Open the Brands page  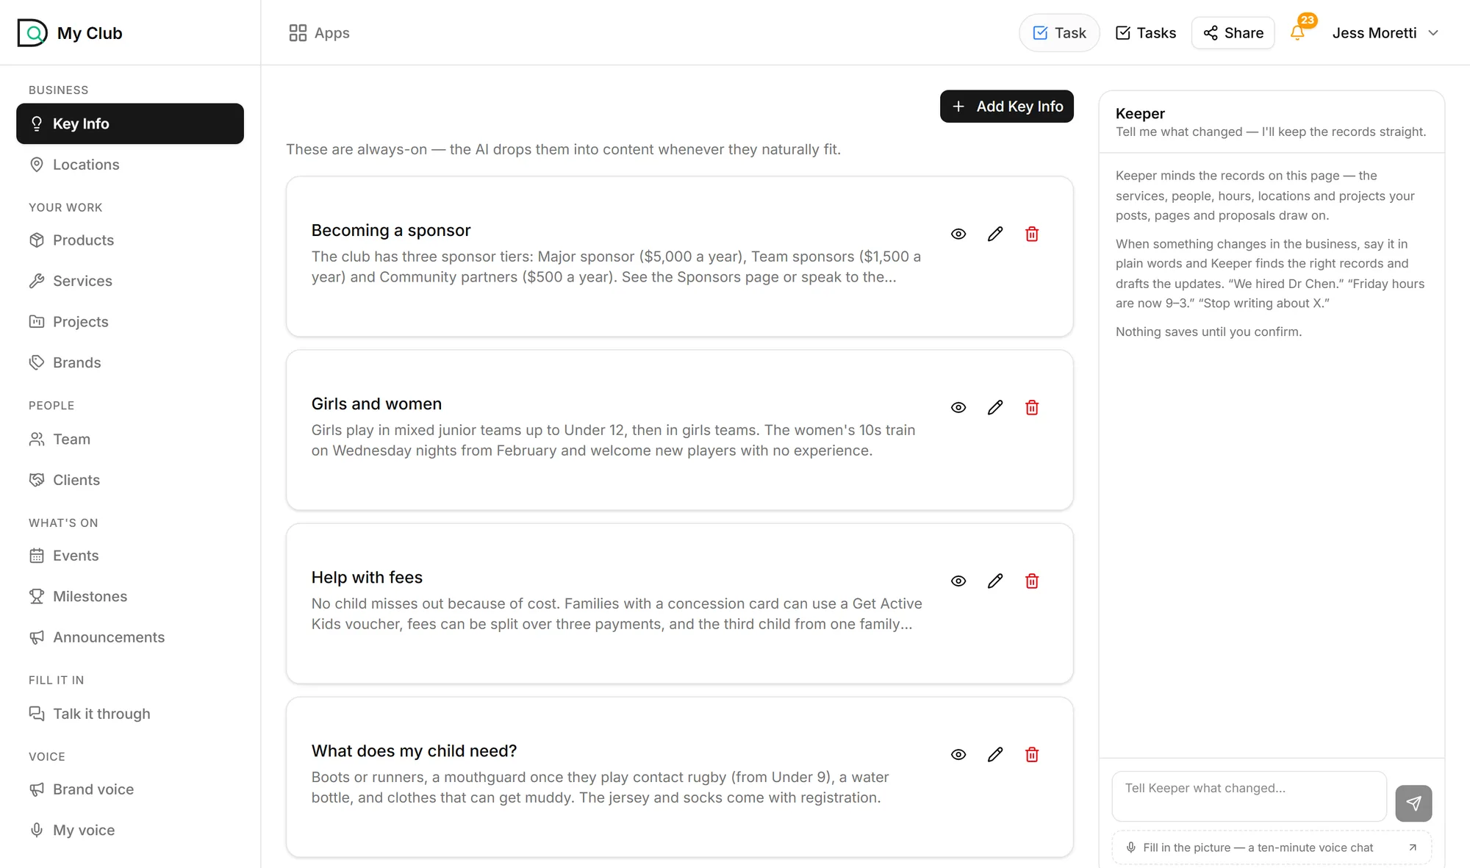click(x=130, y=362)
